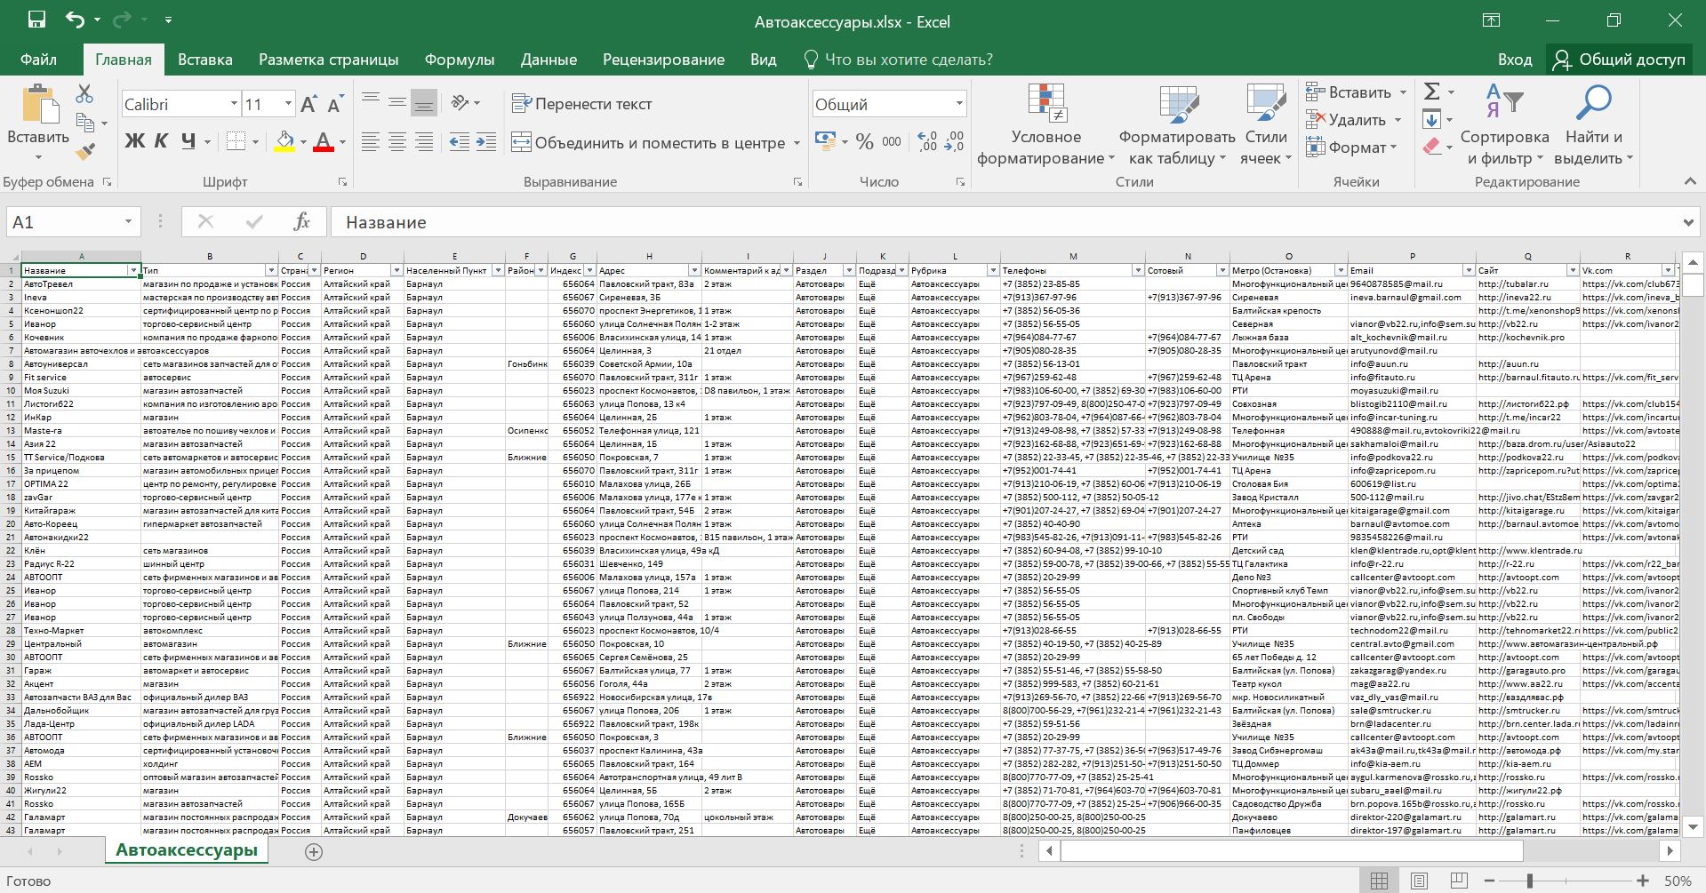Open the font name Calibri dropdown
1706x893 pixels.
(x=234, y=104)
